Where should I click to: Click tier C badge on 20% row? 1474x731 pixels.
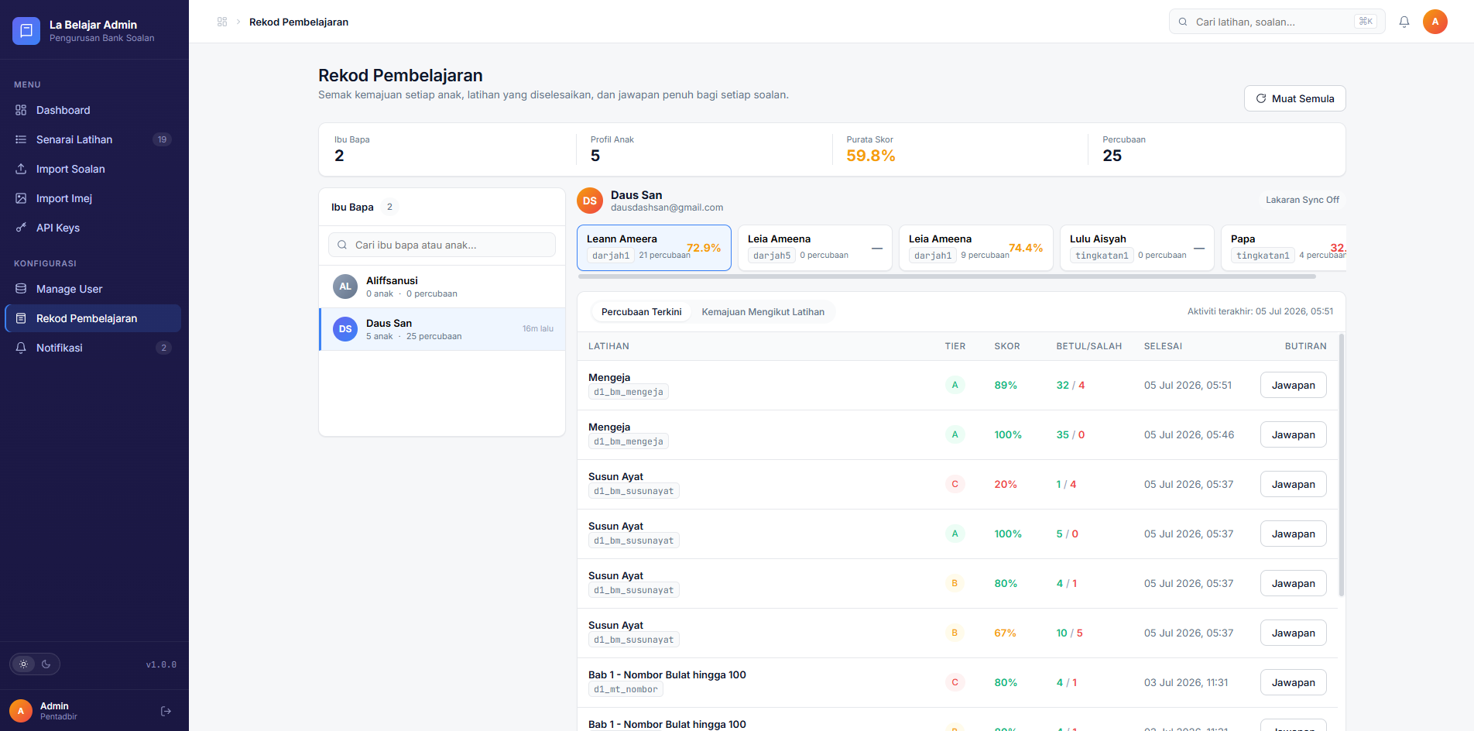tap(955, 484)
